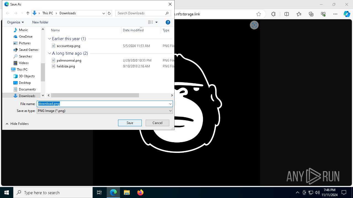Viewport: 353px width, 198px height.
Task: Select the heldsize.png file
Action: pos(66,66)
